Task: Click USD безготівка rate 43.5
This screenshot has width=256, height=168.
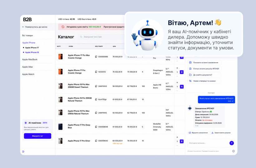Action: [87, 19]
